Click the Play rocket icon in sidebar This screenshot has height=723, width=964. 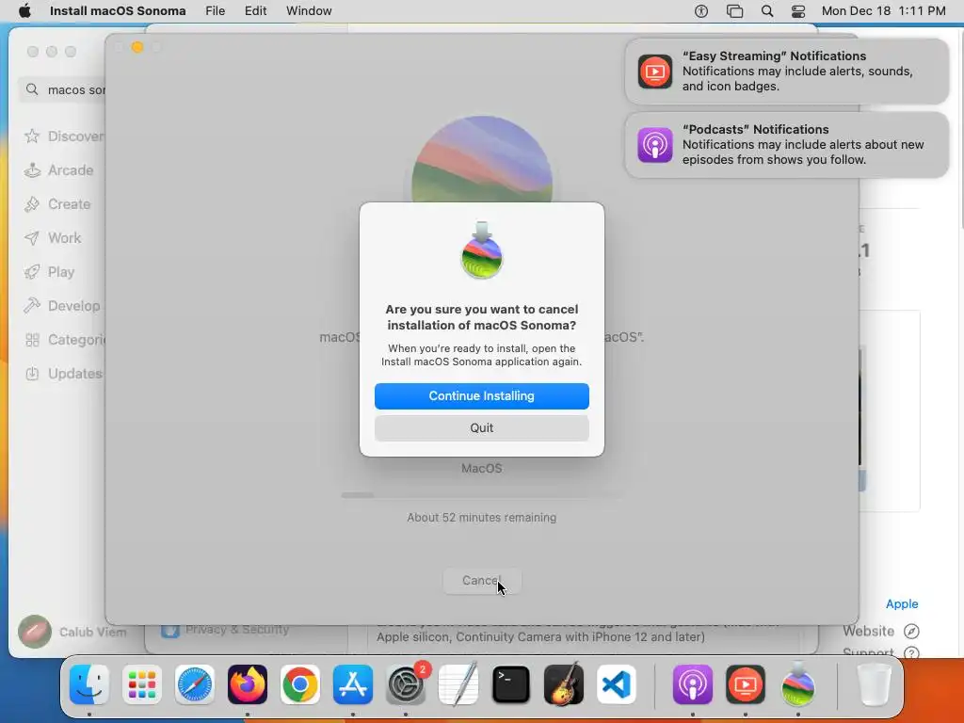click(x=32, y=272)
